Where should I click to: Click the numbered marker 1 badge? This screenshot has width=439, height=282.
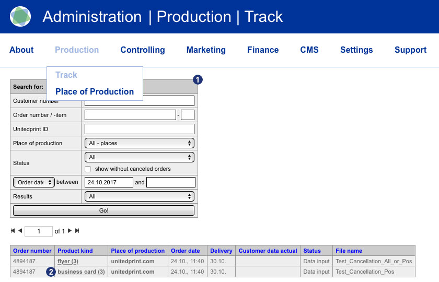point(198,79)
